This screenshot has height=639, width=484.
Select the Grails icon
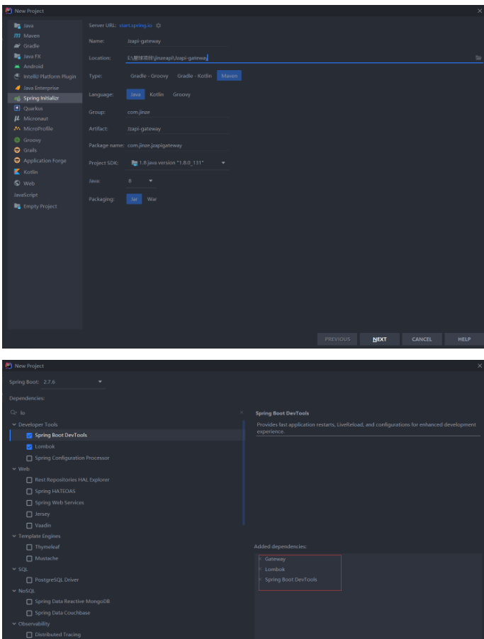point(17,150)
